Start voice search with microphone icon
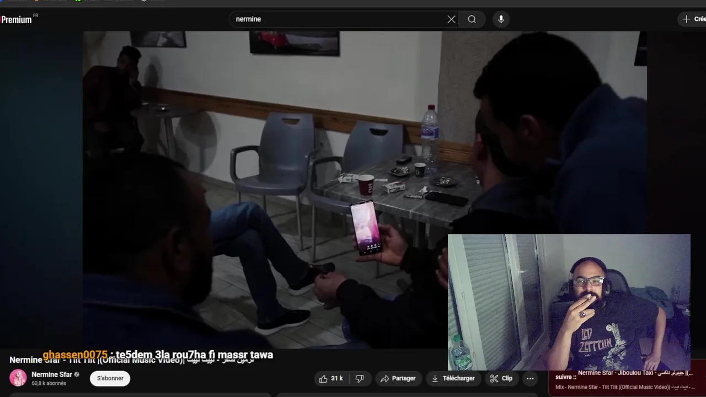Viewport: 706px width, 397px height. (x=501, y=19)
